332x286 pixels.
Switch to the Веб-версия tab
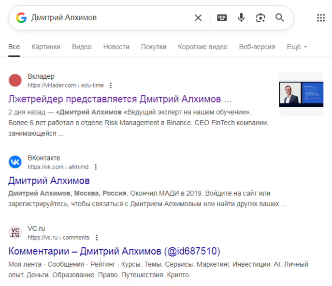(x=257, y=47)
